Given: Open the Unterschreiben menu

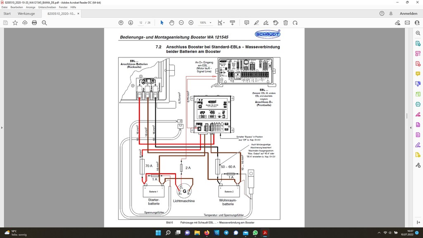Looking at the screenshot, I should (x=47, y=7).
